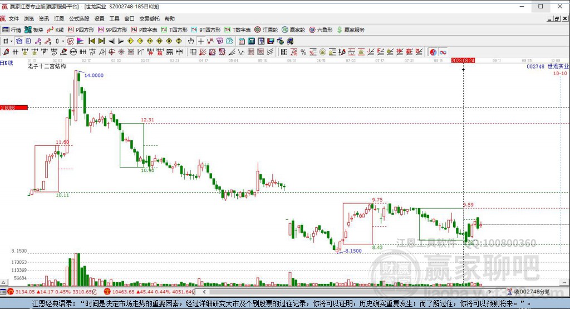Switch to K线 chart view

pos(55,30)
